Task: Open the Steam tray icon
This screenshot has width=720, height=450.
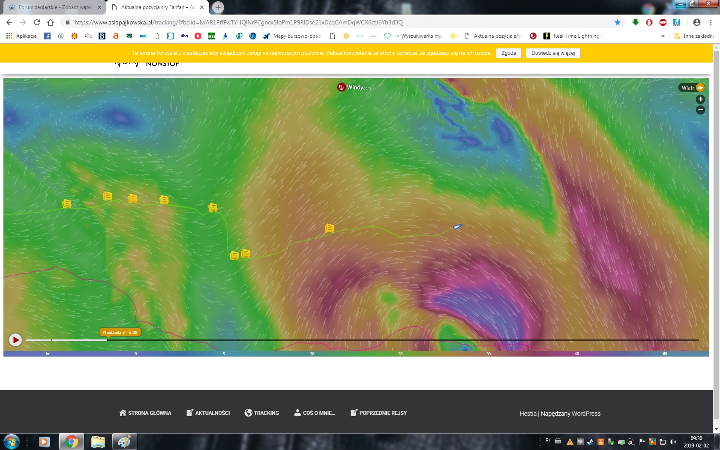Action: [x=590, y=442]
